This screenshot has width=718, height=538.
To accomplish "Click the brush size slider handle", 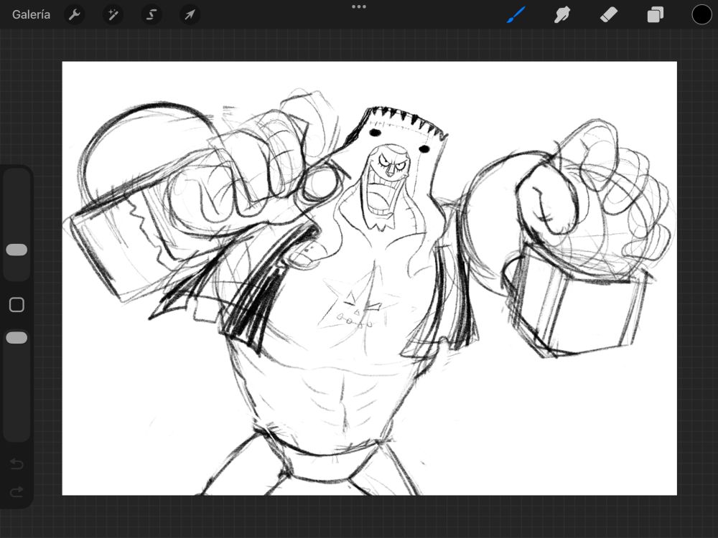I will click(17, 250).
